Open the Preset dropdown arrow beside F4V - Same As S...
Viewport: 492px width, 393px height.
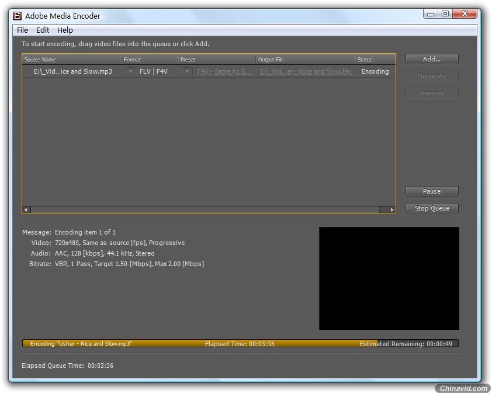click(x=187, y=71)
